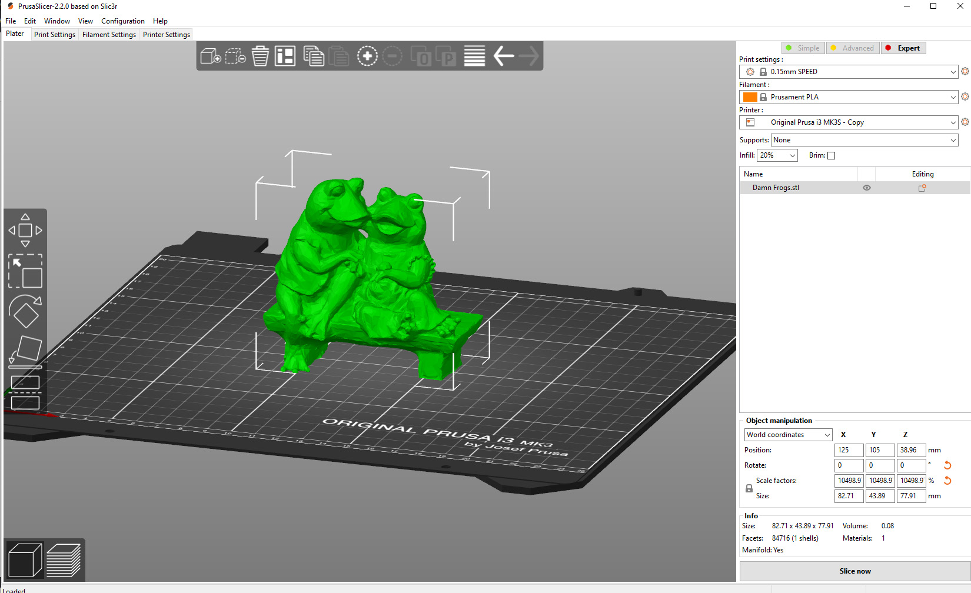Click the Copy toolbar icon
971x593 pixels.
click(314, 56)
